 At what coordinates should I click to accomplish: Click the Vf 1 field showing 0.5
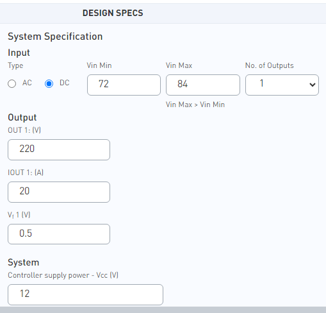click(x=59, y=234)
